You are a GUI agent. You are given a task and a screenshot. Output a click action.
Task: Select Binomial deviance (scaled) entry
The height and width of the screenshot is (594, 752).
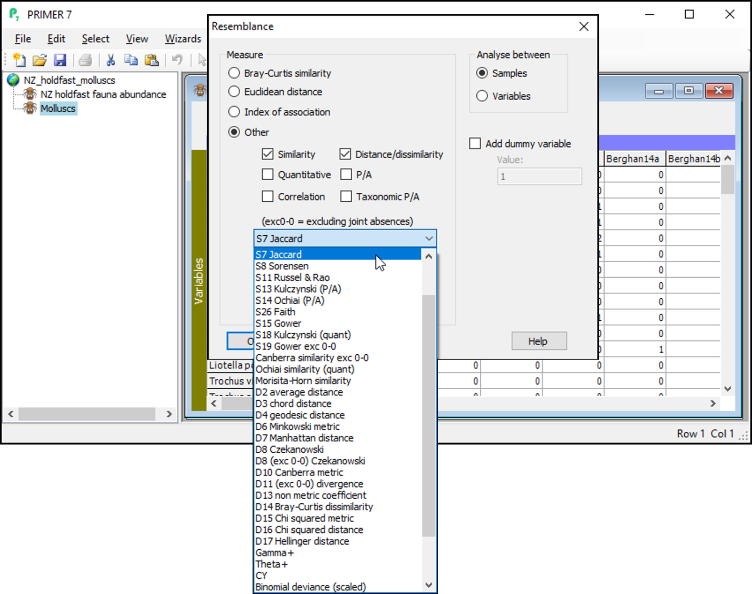338,587
